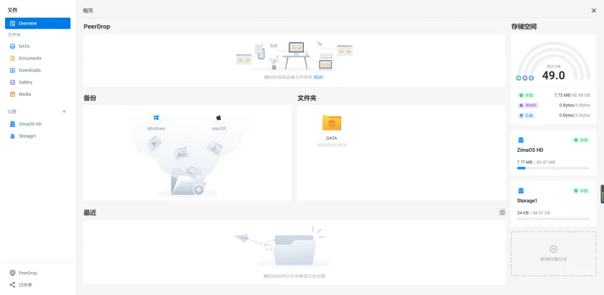Select Documents folder in sidebar

coord(30,58)
